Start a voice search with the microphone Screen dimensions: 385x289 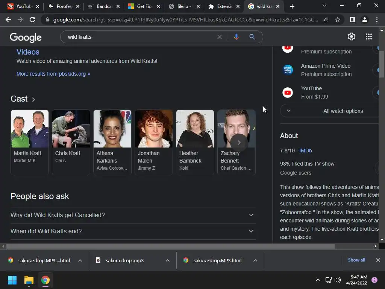tap(236, 37)
